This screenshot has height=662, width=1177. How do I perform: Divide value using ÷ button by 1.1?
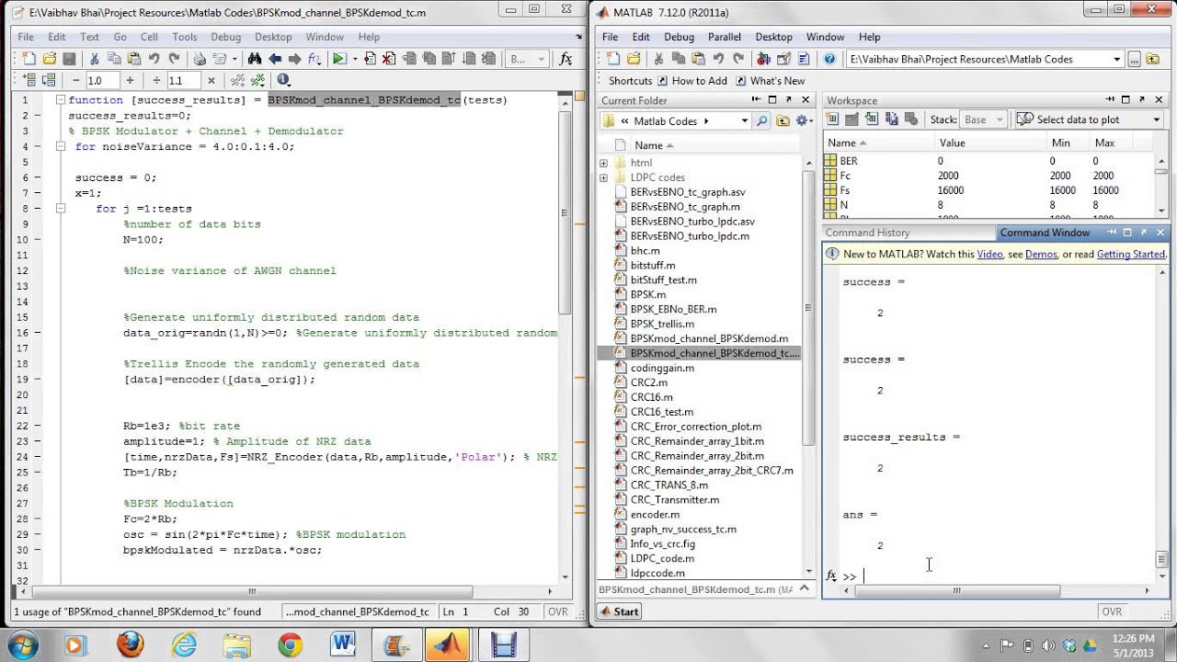tap(156, 81)
